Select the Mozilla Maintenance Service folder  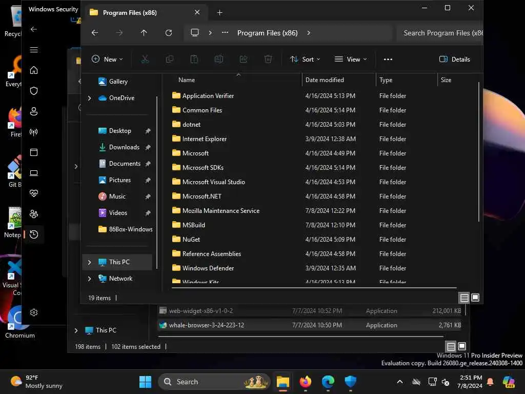click(x=220, y=211)
